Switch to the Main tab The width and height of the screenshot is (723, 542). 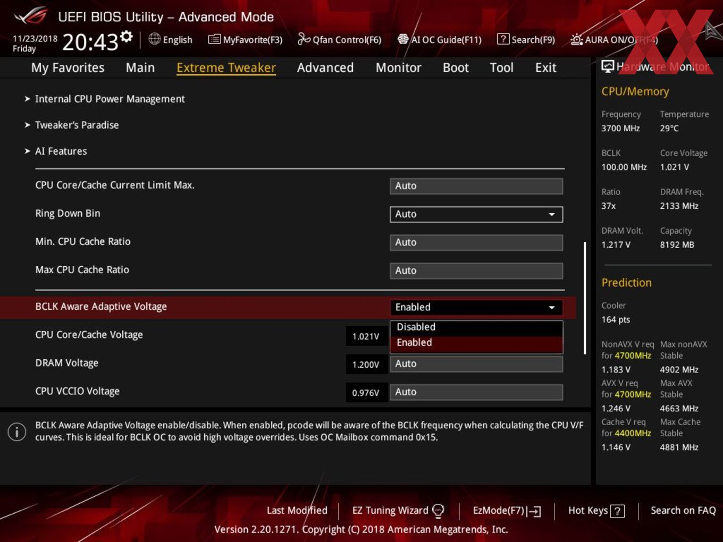pos(140,67)
